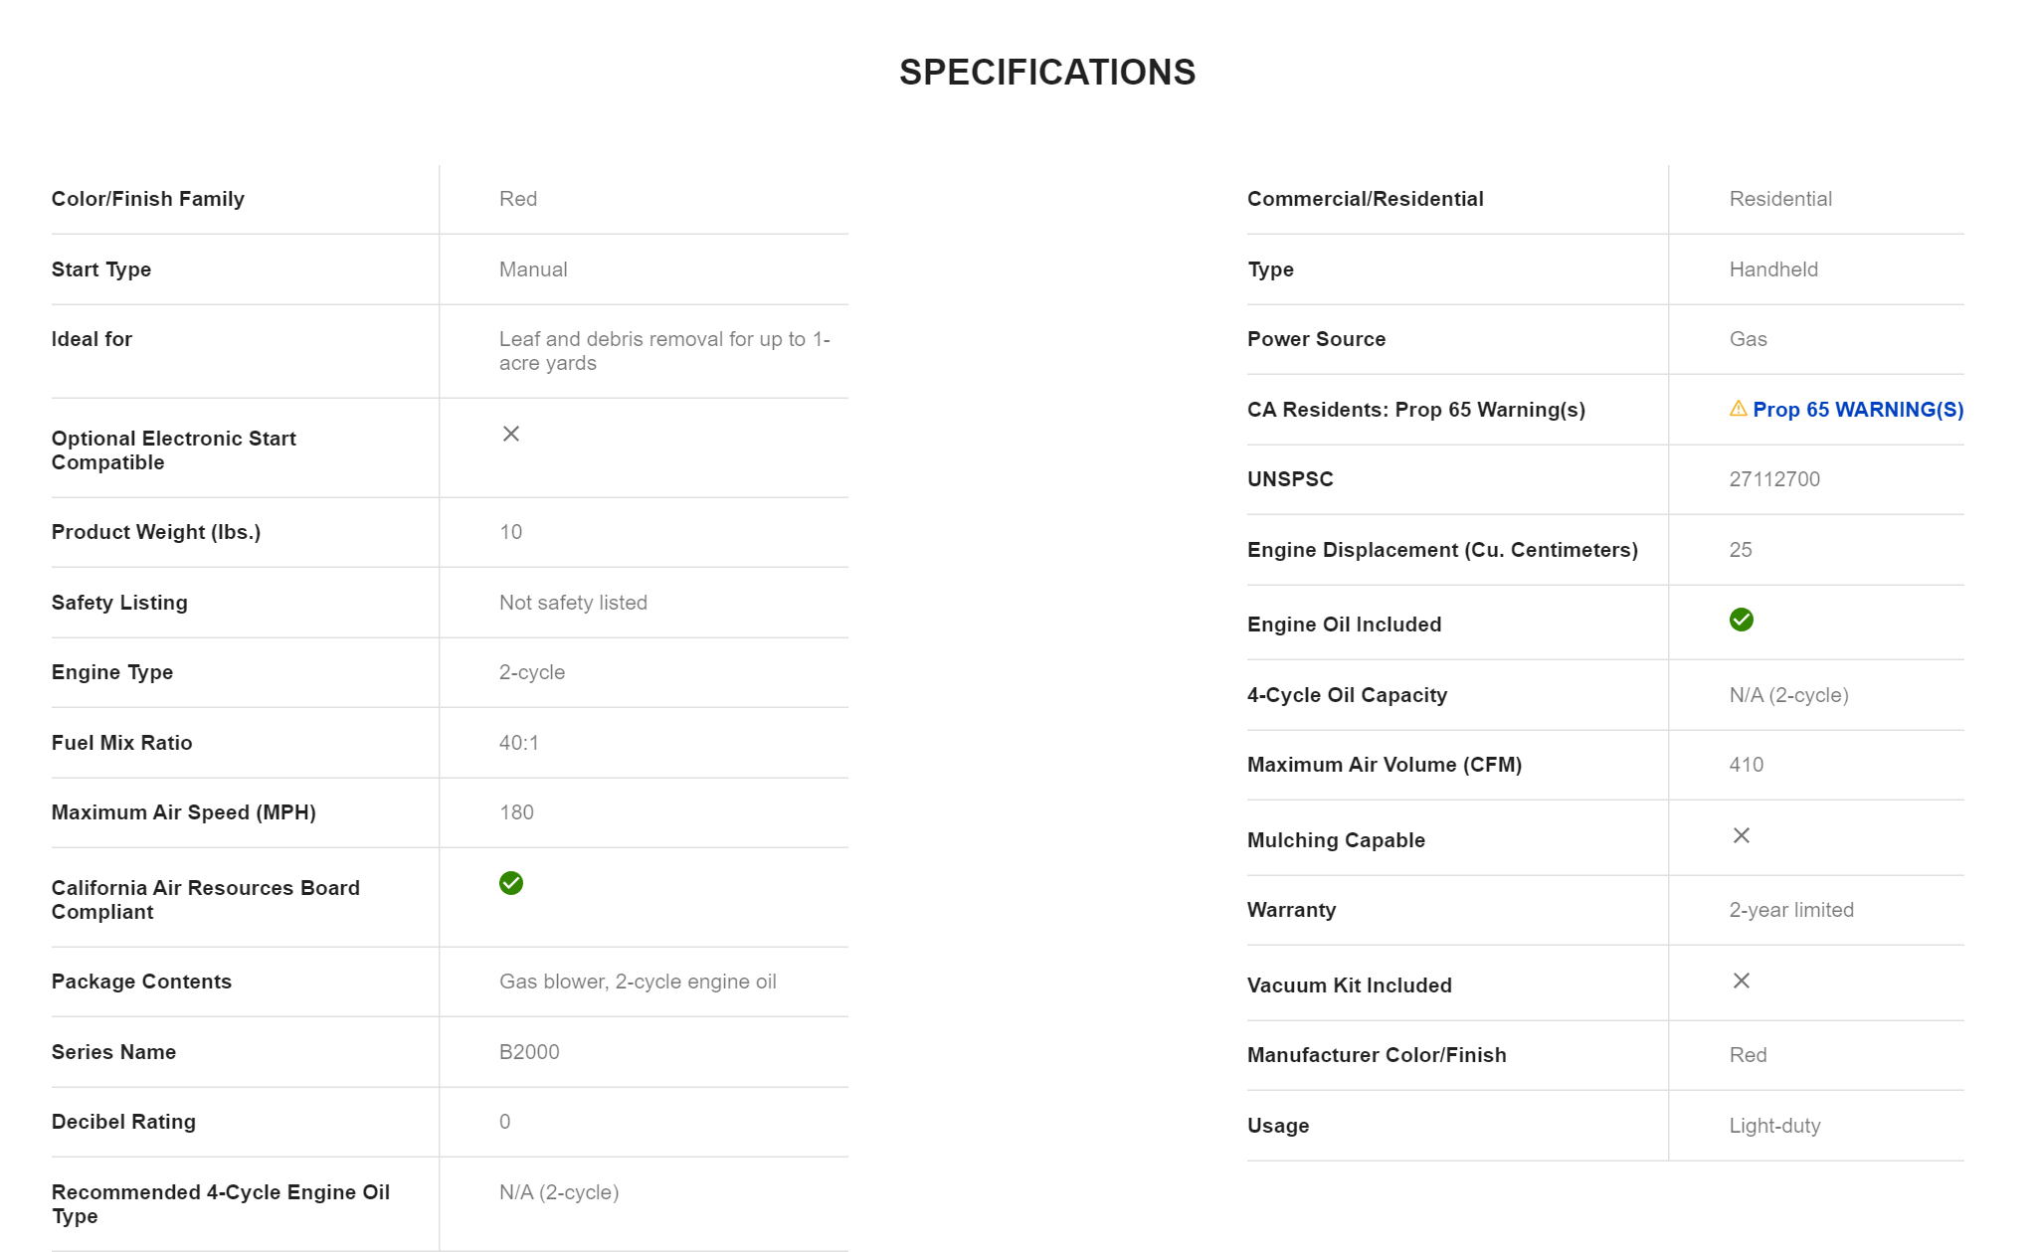Screen dimensions: 2037x1252
Task: Click the Warranty value 2-year limited
Action: (x=1790, y=910)
